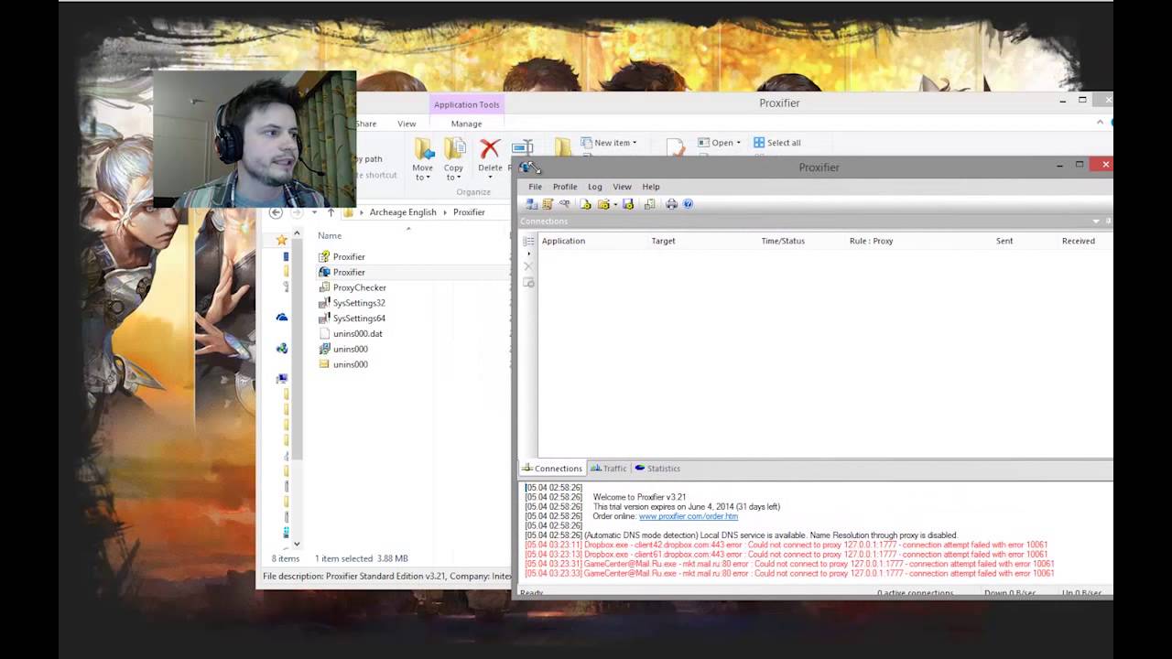
Task: Select the SysSettings32 file
Action: (x=352, y=303)
